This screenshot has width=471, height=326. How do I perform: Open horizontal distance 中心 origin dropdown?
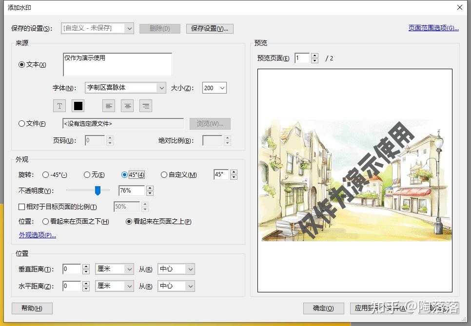176,286
